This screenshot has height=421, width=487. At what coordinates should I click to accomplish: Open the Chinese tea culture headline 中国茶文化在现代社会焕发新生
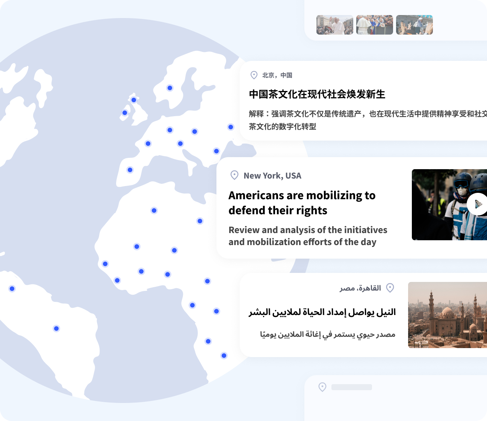(317, 94)
